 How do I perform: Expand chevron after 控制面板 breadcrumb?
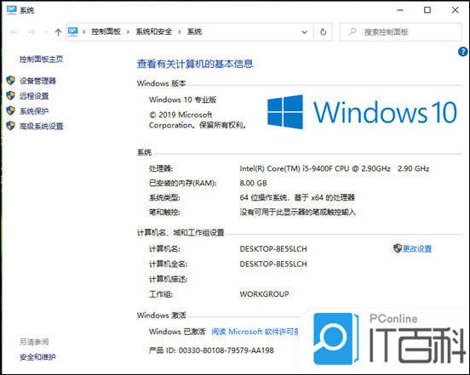[128, 32]
